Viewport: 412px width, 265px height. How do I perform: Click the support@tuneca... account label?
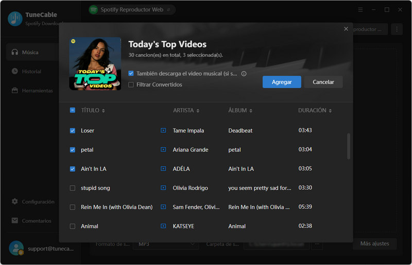[50, 249]
